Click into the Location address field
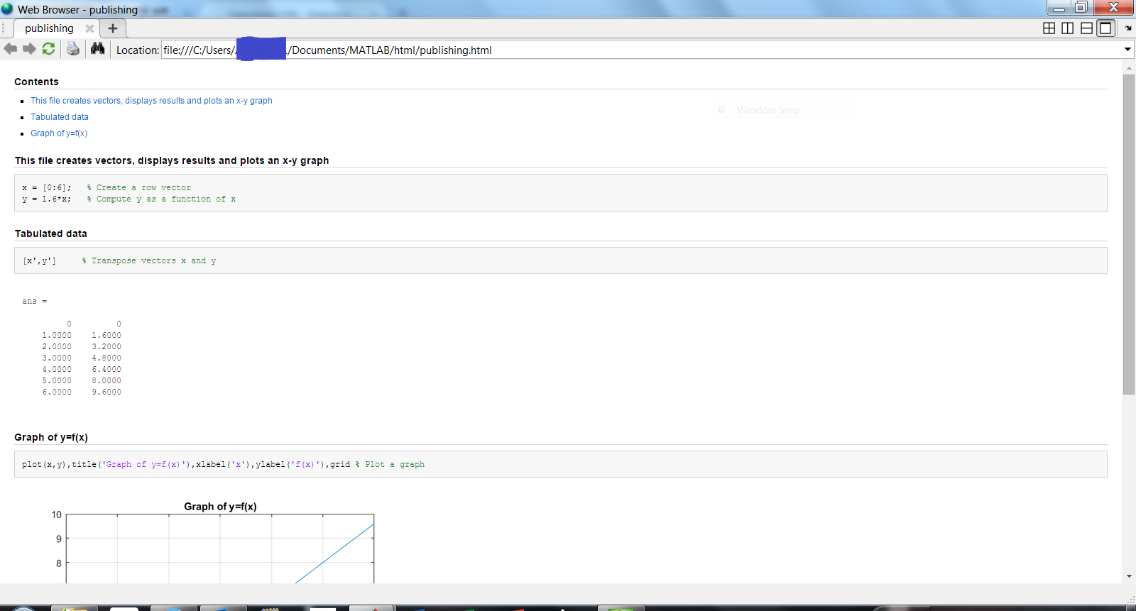This screenshot has width=1136, height=611. pos(639,50)
